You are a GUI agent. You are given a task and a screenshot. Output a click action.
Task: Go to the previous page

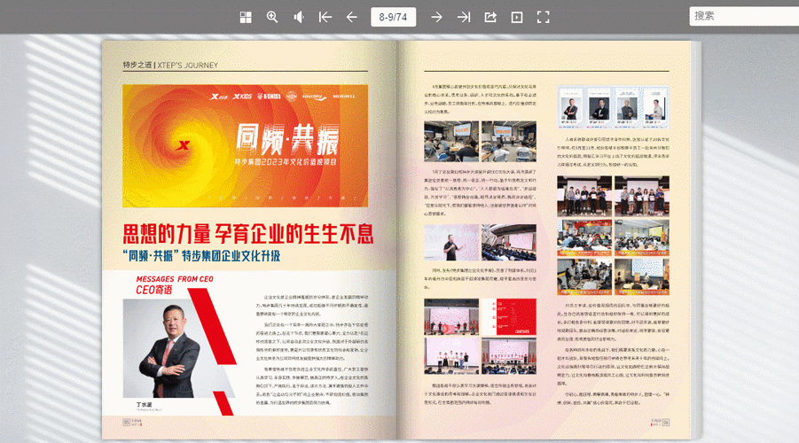tap(351, 18)
